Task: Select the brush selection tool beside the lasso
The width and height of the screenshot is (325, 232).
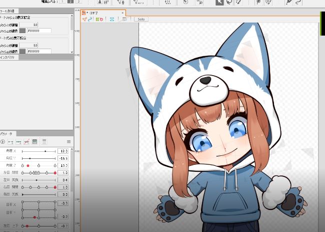Action: (x=238, y=3)
